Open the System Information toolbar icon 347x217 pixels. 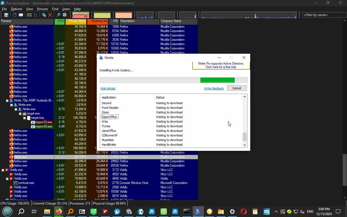29,15
